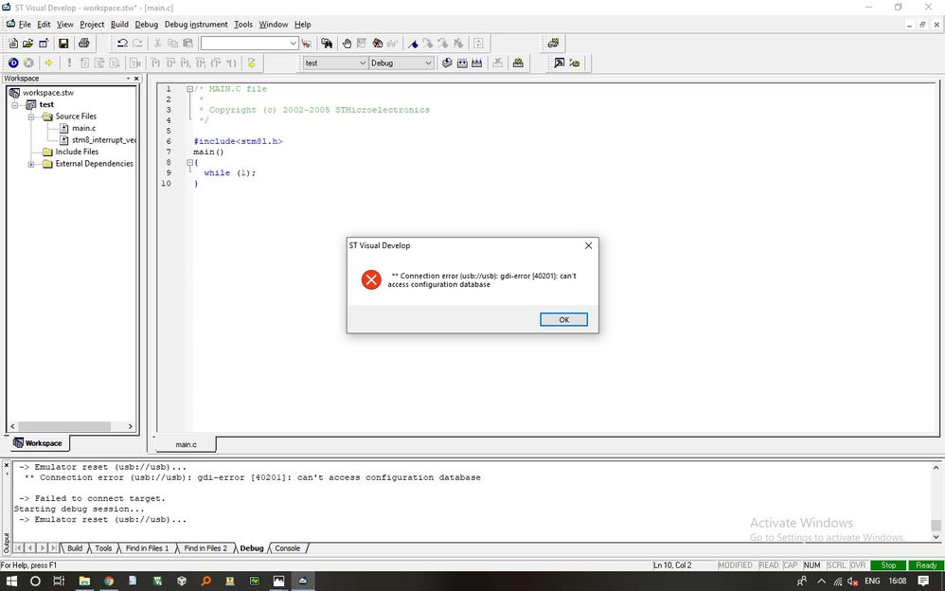
Task: Click the Redo arrow icon
Action: [137, 44]
